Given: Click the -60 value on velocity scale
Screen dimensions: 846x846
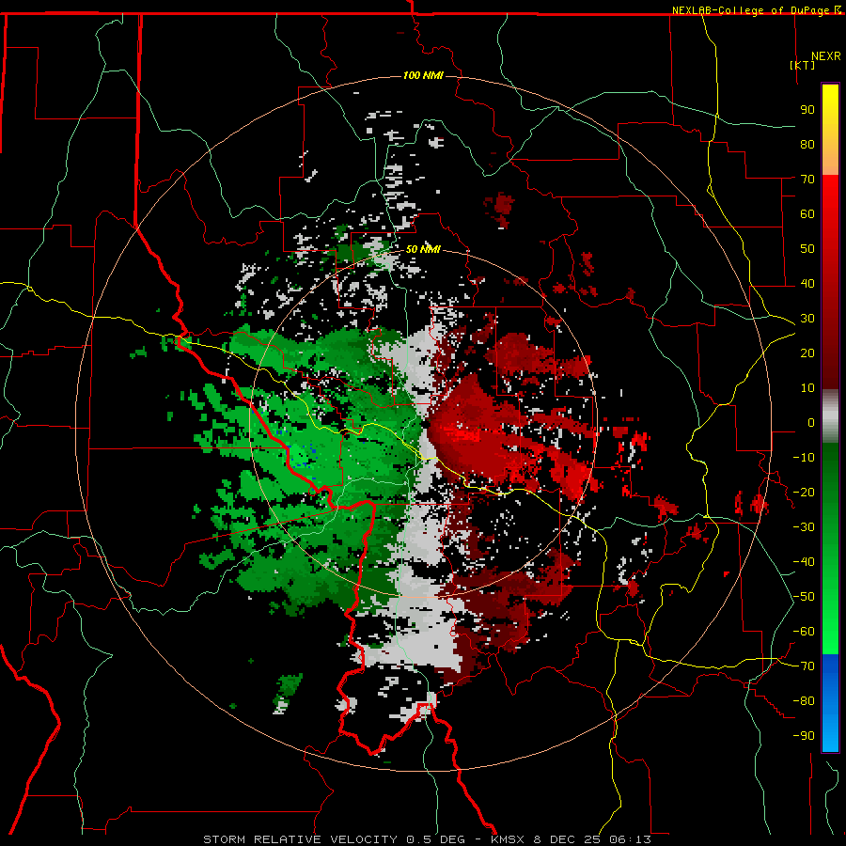Looking at the screenshot, I should coord(804,632).
